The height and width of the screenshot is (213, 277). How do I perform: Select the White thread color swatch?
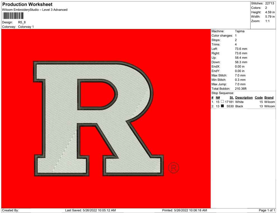222,102
